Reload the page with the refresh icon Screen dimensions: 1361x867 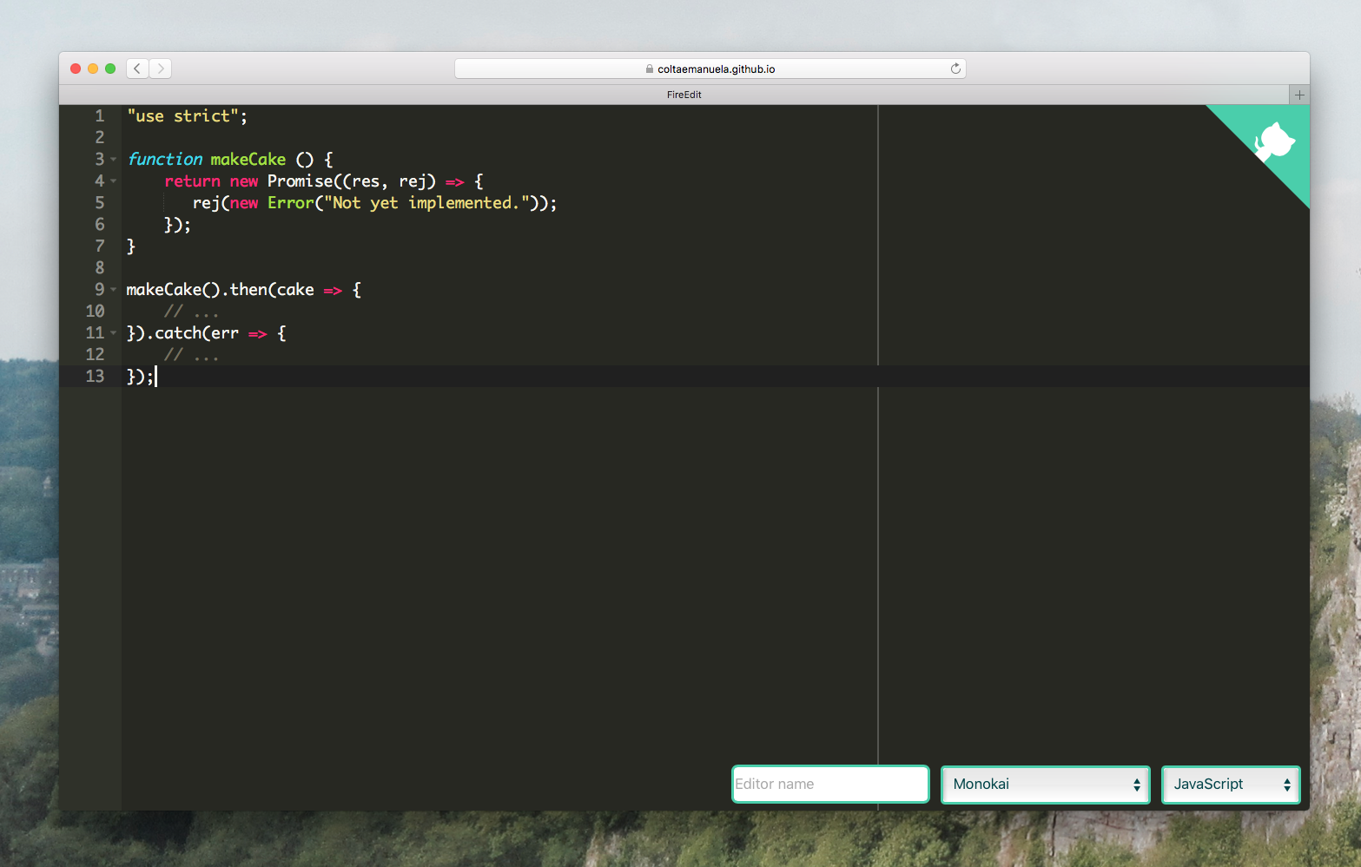(x=955, y=69)
